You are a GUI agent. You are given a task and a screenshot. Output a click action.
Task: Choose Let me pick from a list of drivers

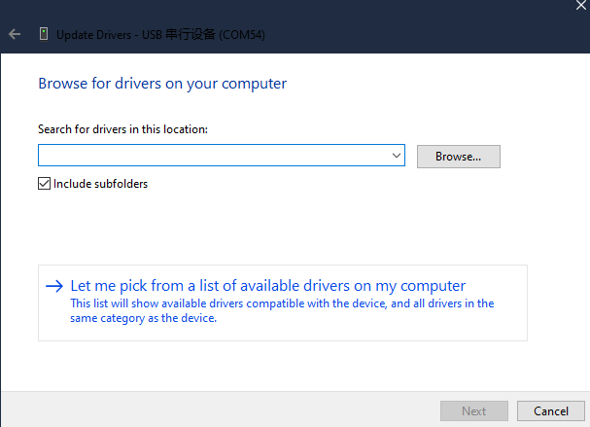coord(283,302)
